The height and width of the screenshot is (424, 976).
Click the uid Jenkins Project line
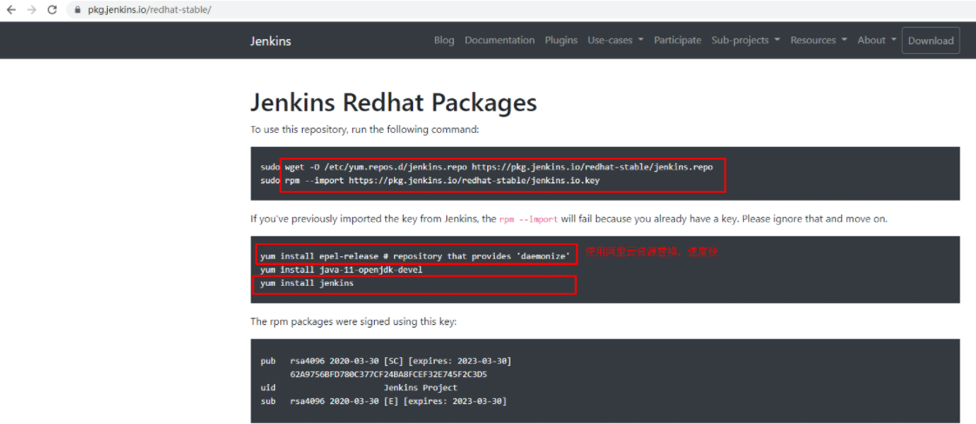358,388
